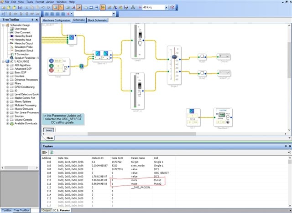Pin the Capture panel
The width and height of the screenshot is (292, 213).
(286, 147)
